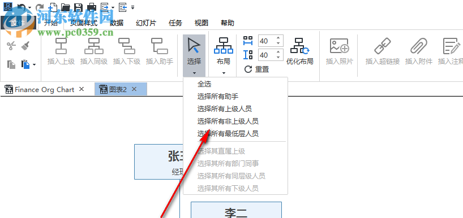463x218 pixels.
Task: Click the import icon with blue left arrow
Action: 123,7
